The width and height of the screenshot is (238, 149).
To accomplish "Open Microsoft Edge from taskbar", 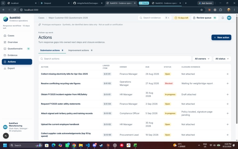I will click(x=53, y=145).
